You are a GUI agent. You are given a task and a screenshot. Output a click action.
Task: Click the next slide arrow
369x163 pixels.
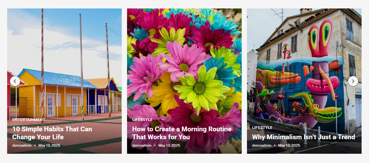point(353,81)
